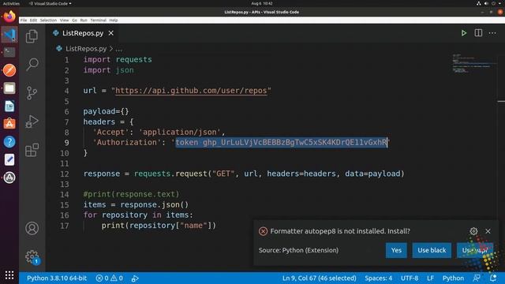Open the Selection menu
Viewport: 505px width, 284px height.
[48, 20]
